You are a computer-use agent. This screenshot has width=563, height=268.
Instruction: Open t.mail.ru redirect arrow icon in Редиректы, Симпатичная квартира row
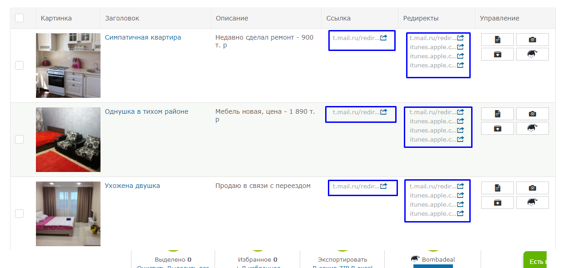click(x=460, y=38)
